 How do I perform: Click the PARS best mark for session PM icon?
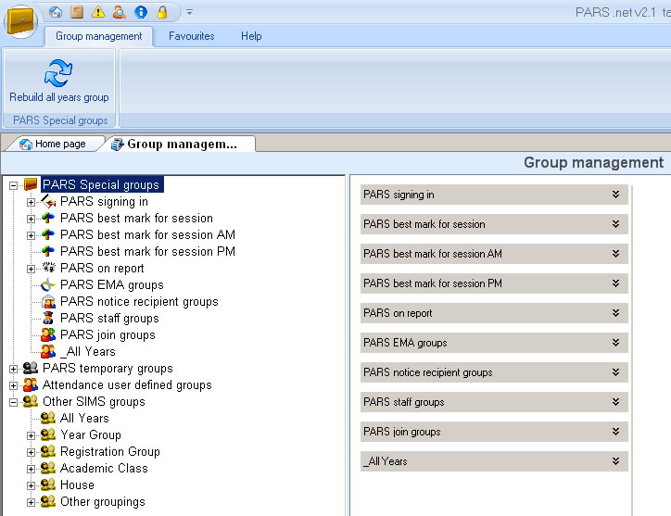pyautogui.click(x=48, y=251)
